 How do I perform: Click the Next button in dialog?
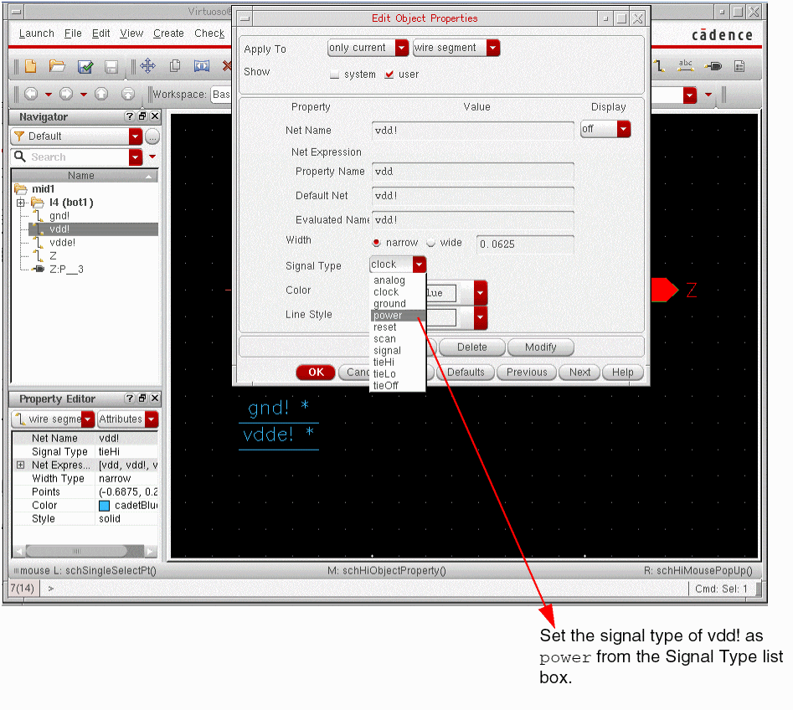tap(579, 373)
